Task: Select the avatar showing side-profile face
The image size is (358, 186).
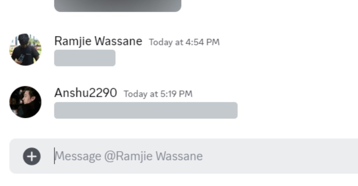Action: 25,102
